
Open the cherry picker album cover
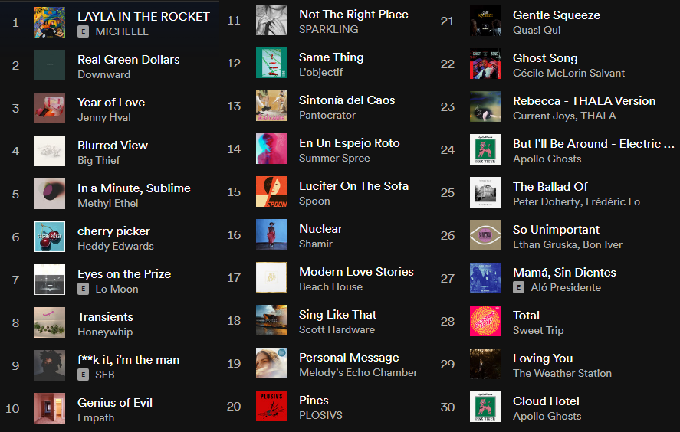coord(50,237)
